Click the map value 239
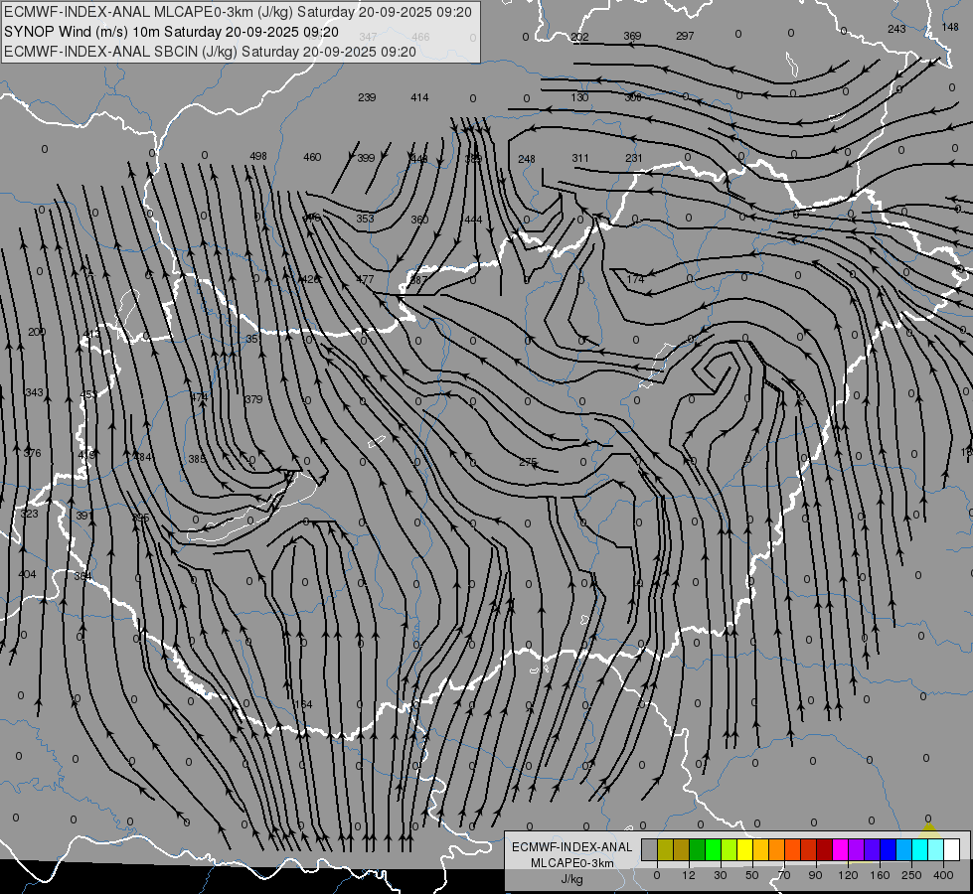This screenshot has width=973, height=894. coord(367,97)
